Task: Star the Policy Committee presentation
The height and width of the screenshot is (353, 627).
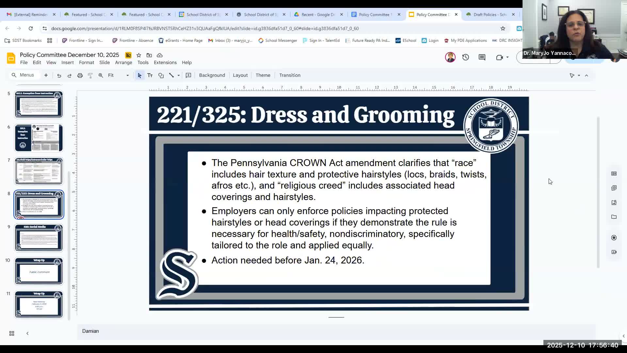Action: click(x=138, y=55)
